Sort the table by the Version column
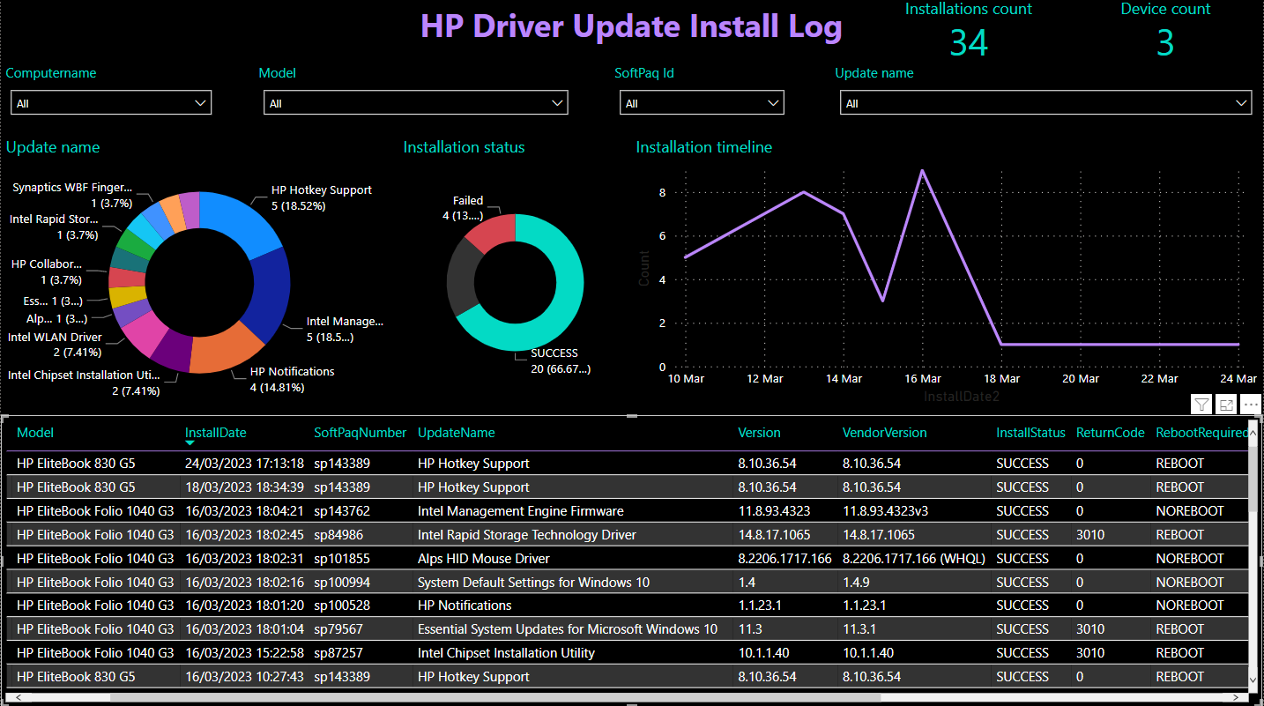 (x=759, y=433)
